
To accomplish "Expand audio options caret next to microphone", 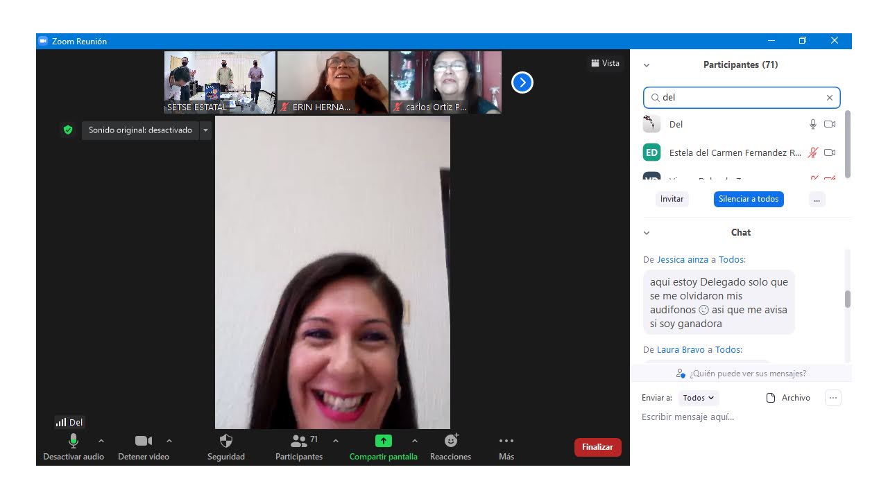I will pyautogui.click(x=101, y=441).
